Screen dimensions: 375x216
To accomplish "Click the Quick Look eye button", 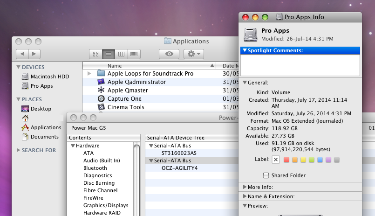I will [169, 54].
